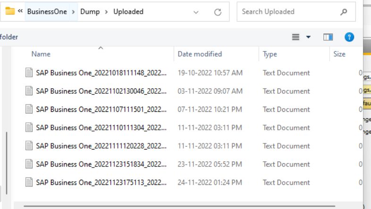Click date 24-11-2022 01:24 PM
This screenshot has height=209, width=371.
coord(210,182)
